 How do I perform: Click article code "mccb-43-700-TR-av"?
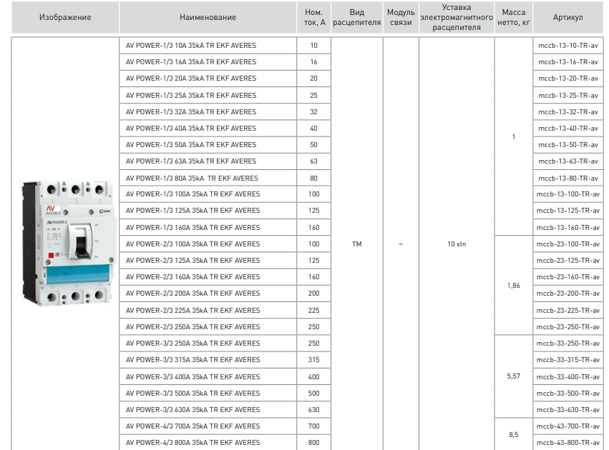click(x=567, y=426)
